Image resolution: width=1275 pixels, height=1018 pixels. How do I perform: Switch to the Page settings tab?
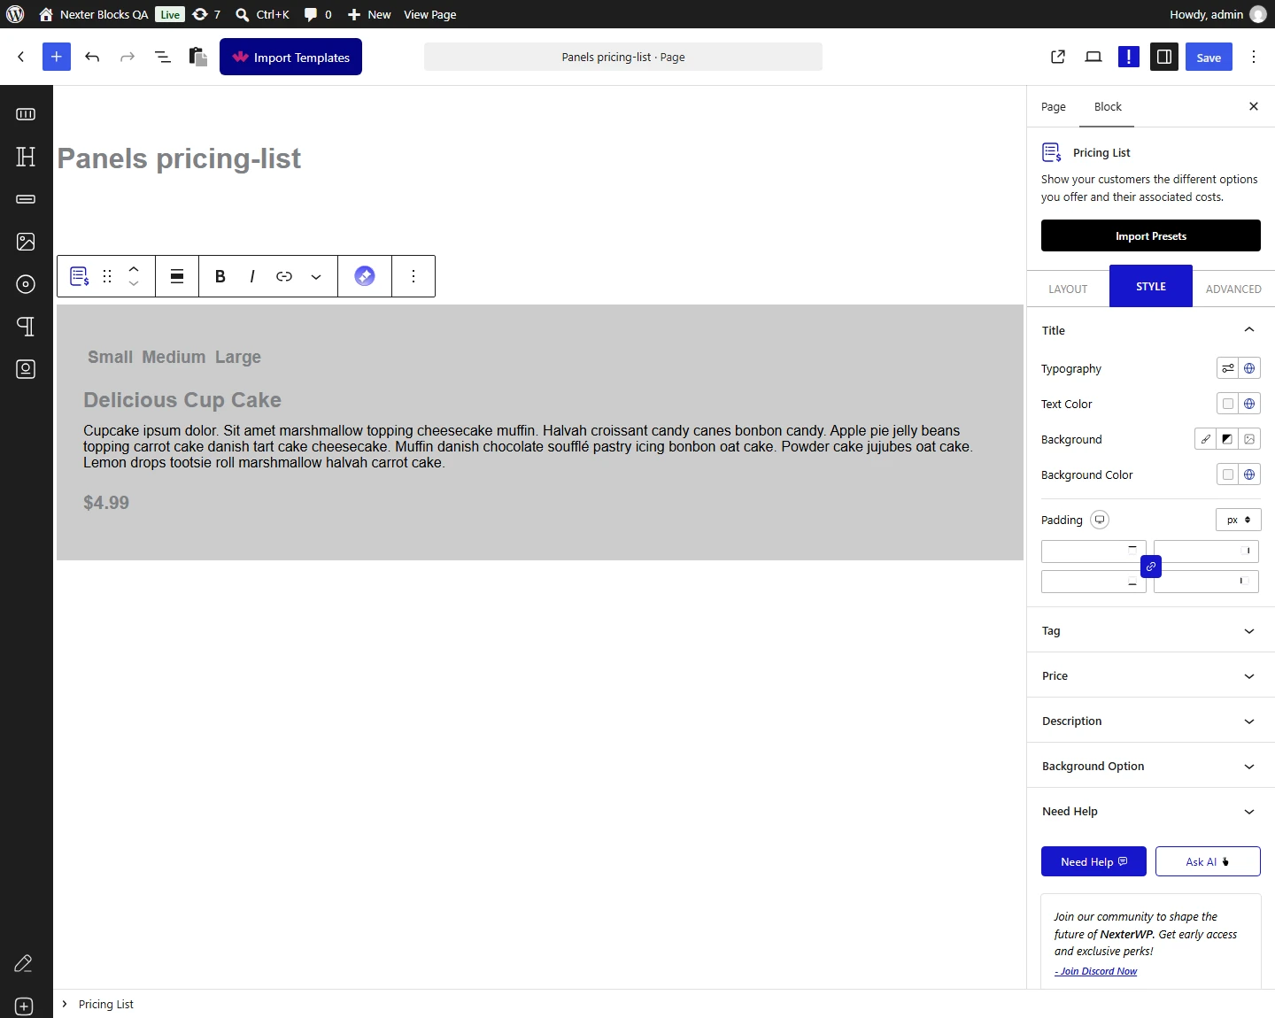point(1054,107)
